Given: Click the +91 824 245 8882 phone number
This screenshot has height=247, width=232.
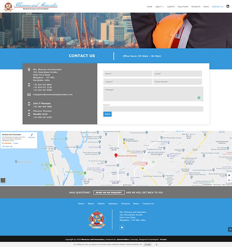Looking at the screenshot, I should point(43,85).
